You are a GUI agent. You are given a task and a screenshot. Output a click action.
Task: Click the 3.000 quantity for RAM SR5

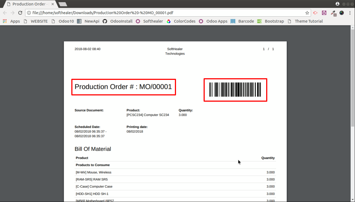click(271, 179)
